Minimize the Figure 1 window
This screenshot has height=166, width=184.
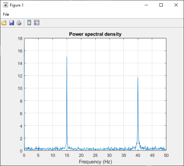[146, 5]
